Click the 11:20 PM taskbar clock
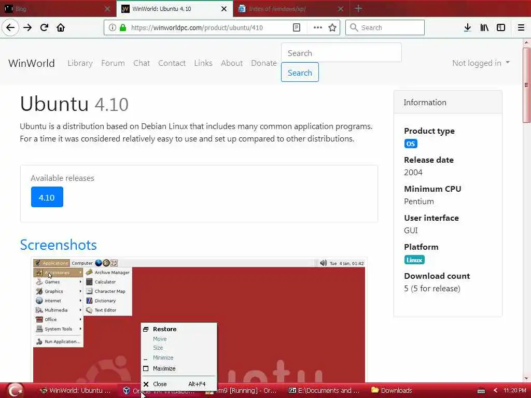 tap(515, 391)
